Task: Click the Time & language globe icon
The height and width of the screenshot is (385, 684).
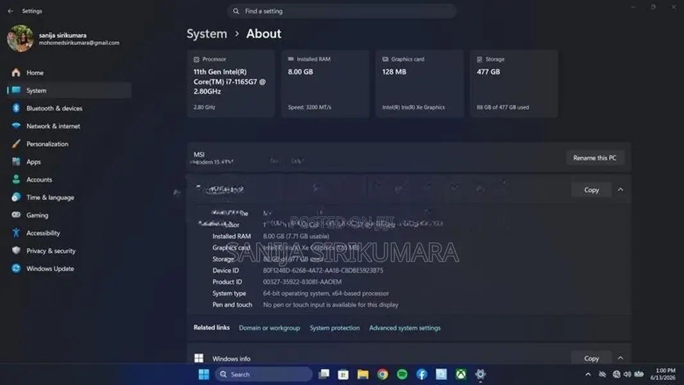Action: [x=16, y=197]
